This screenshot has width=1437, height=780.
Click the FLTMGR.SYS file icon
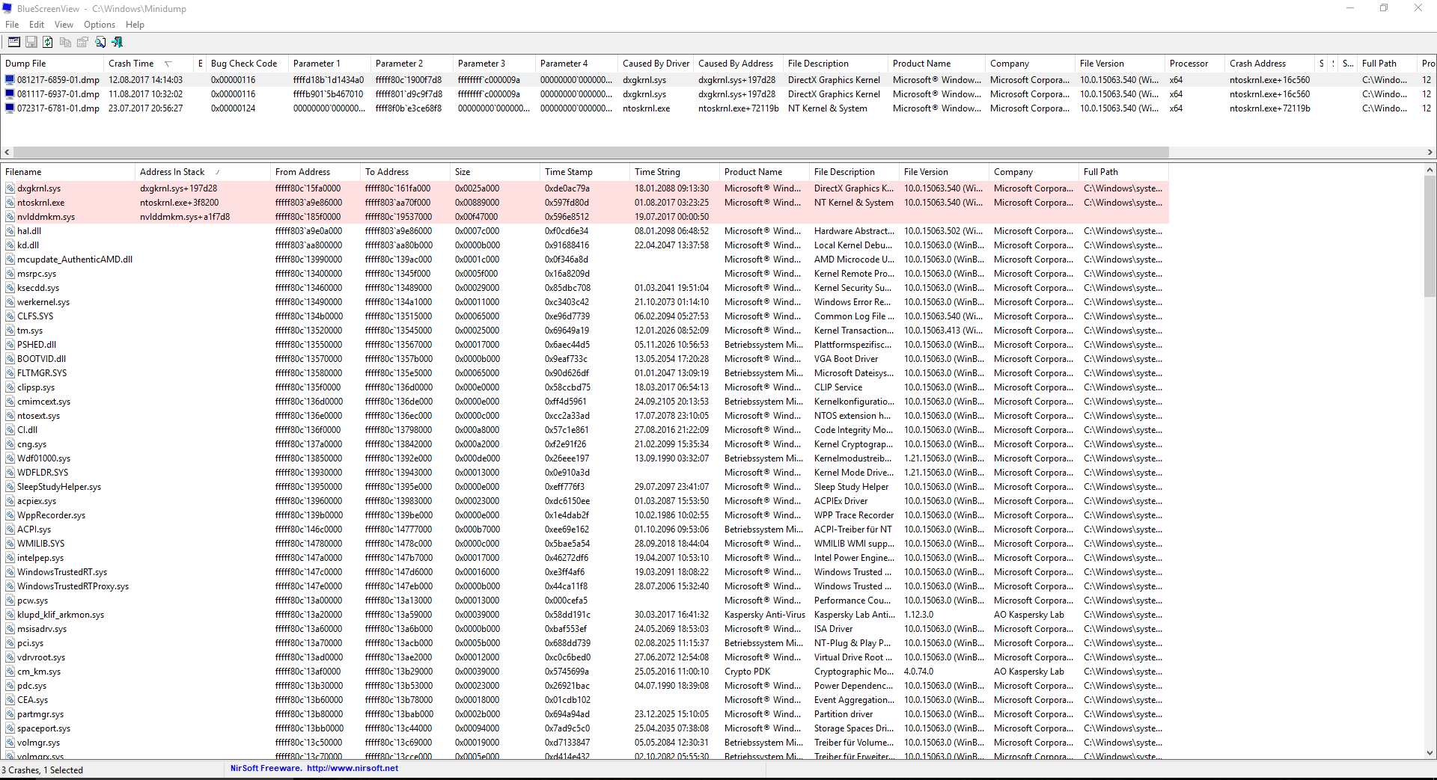click(10, 373)
